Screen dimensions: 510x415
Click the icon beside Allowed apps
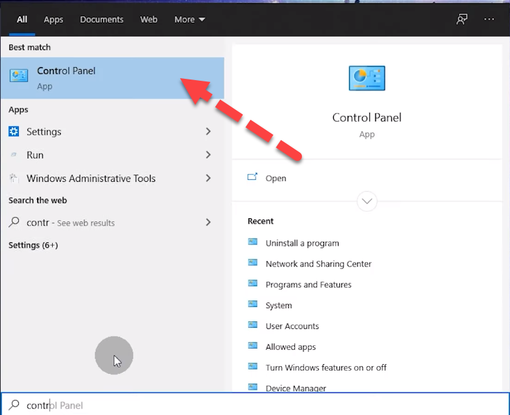pos(253,345)
